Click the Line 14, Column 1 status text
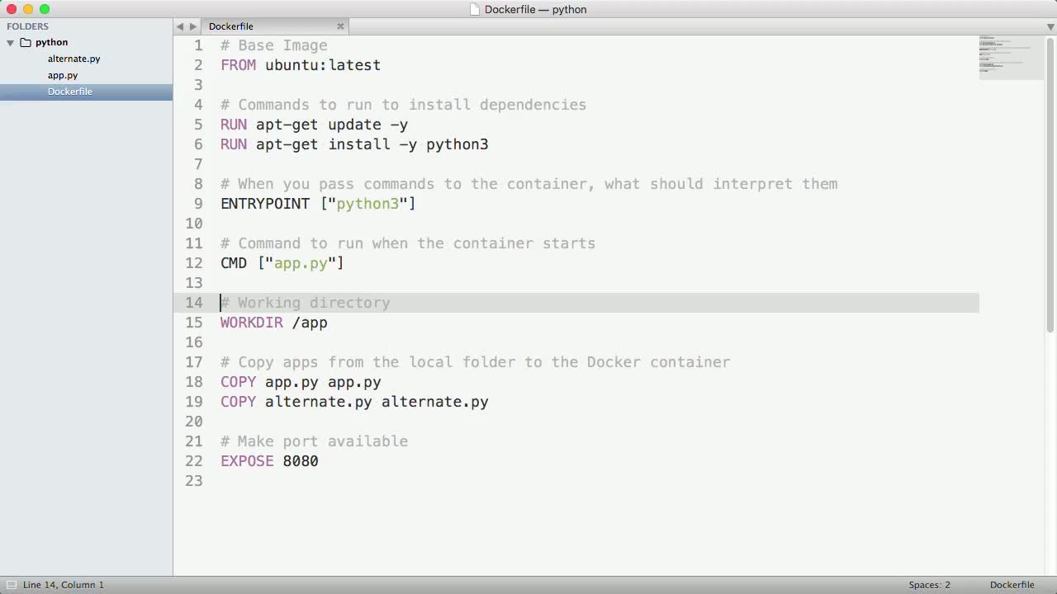 click(x=64, y=585)
